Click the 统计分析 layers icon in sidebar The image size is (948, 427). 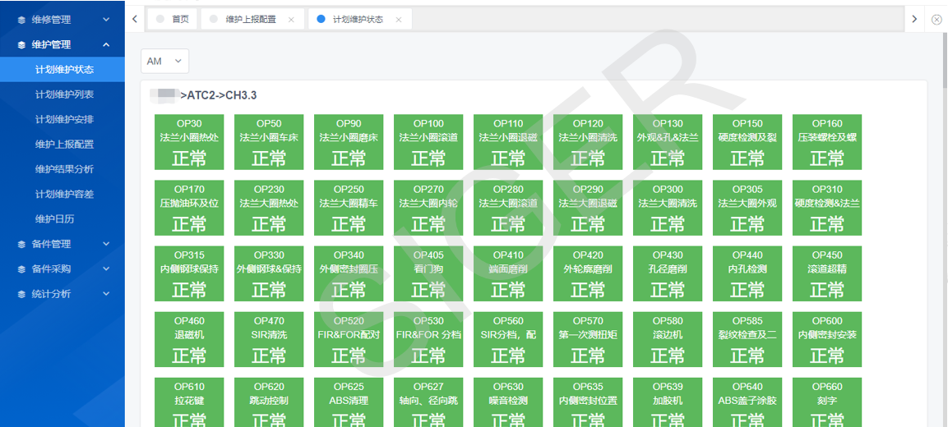point(22,294)
